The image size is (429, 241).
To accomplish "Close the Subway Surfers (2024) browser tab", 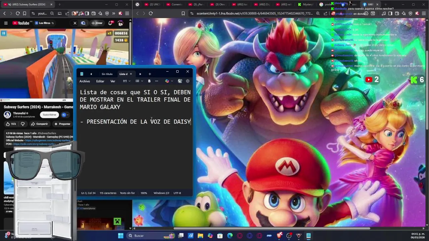I will click(51, 4).
